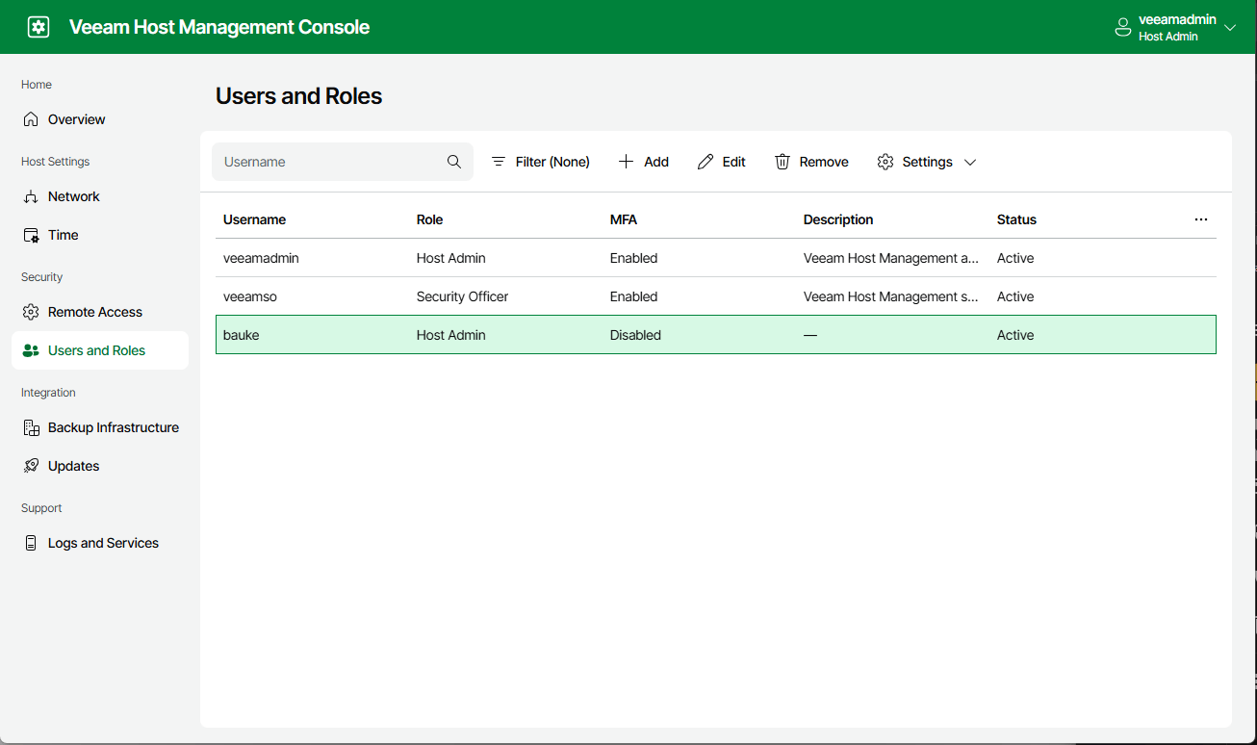Open the Filter (None) options
This screenshot has width=1257, height=745.
(541, 162)
